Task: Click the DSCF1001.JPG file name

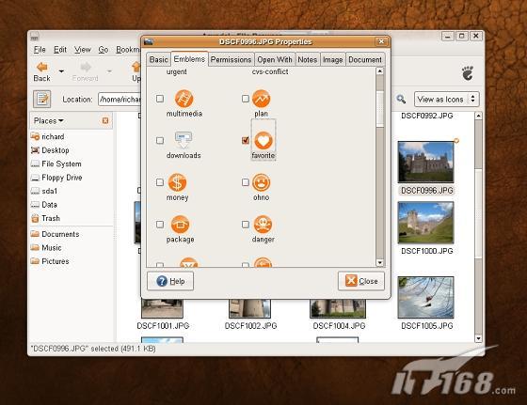Action: coord(163,326)
